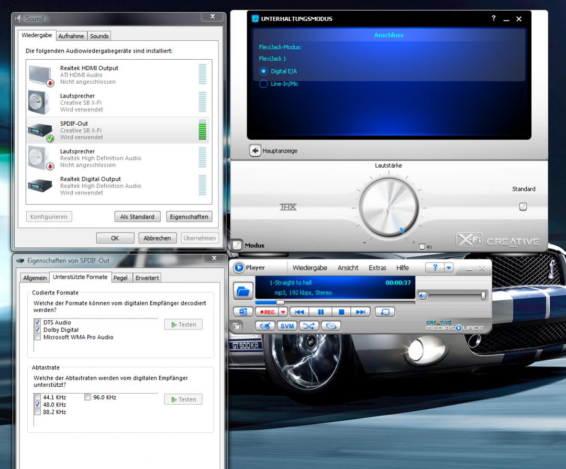Open file via folder icon in player
The height and width of the screenshot is (469, 566).
pyautogui.click(x=243, y=291)
